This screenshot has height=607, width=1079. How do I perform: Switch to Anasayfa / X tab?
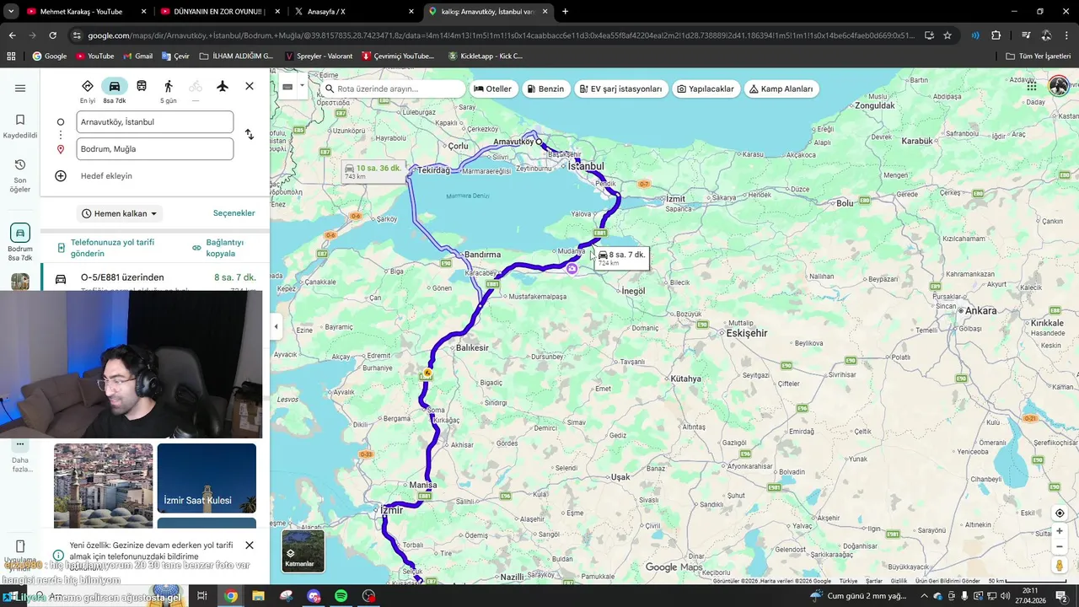tap(354, 12)
